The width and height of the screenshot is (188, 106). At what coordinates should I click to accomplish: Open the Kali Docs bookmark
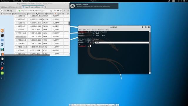(x=40, y=14)
